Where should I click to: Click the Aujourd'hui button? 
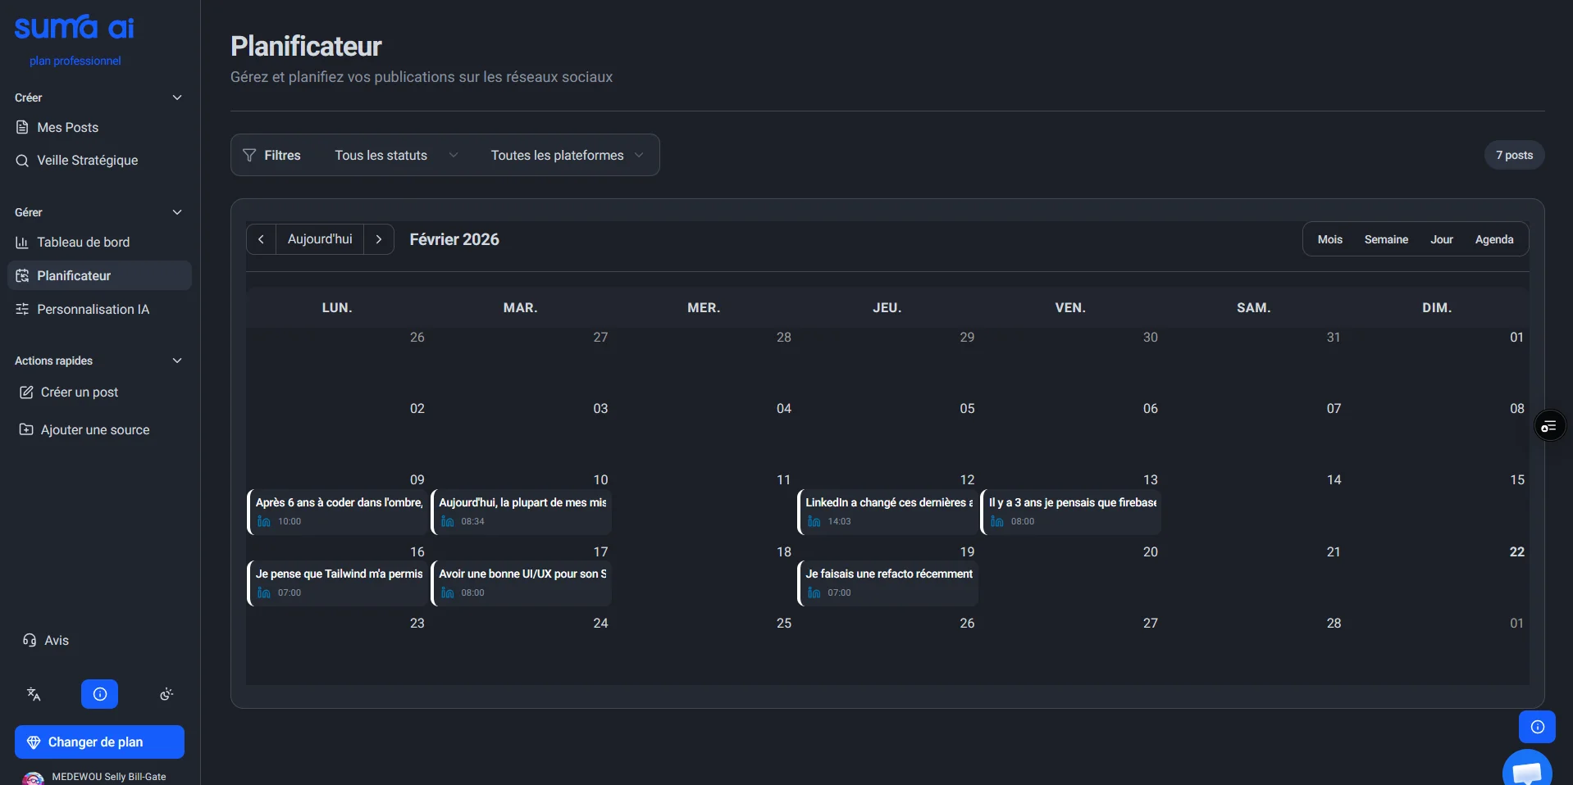[320, 239]
